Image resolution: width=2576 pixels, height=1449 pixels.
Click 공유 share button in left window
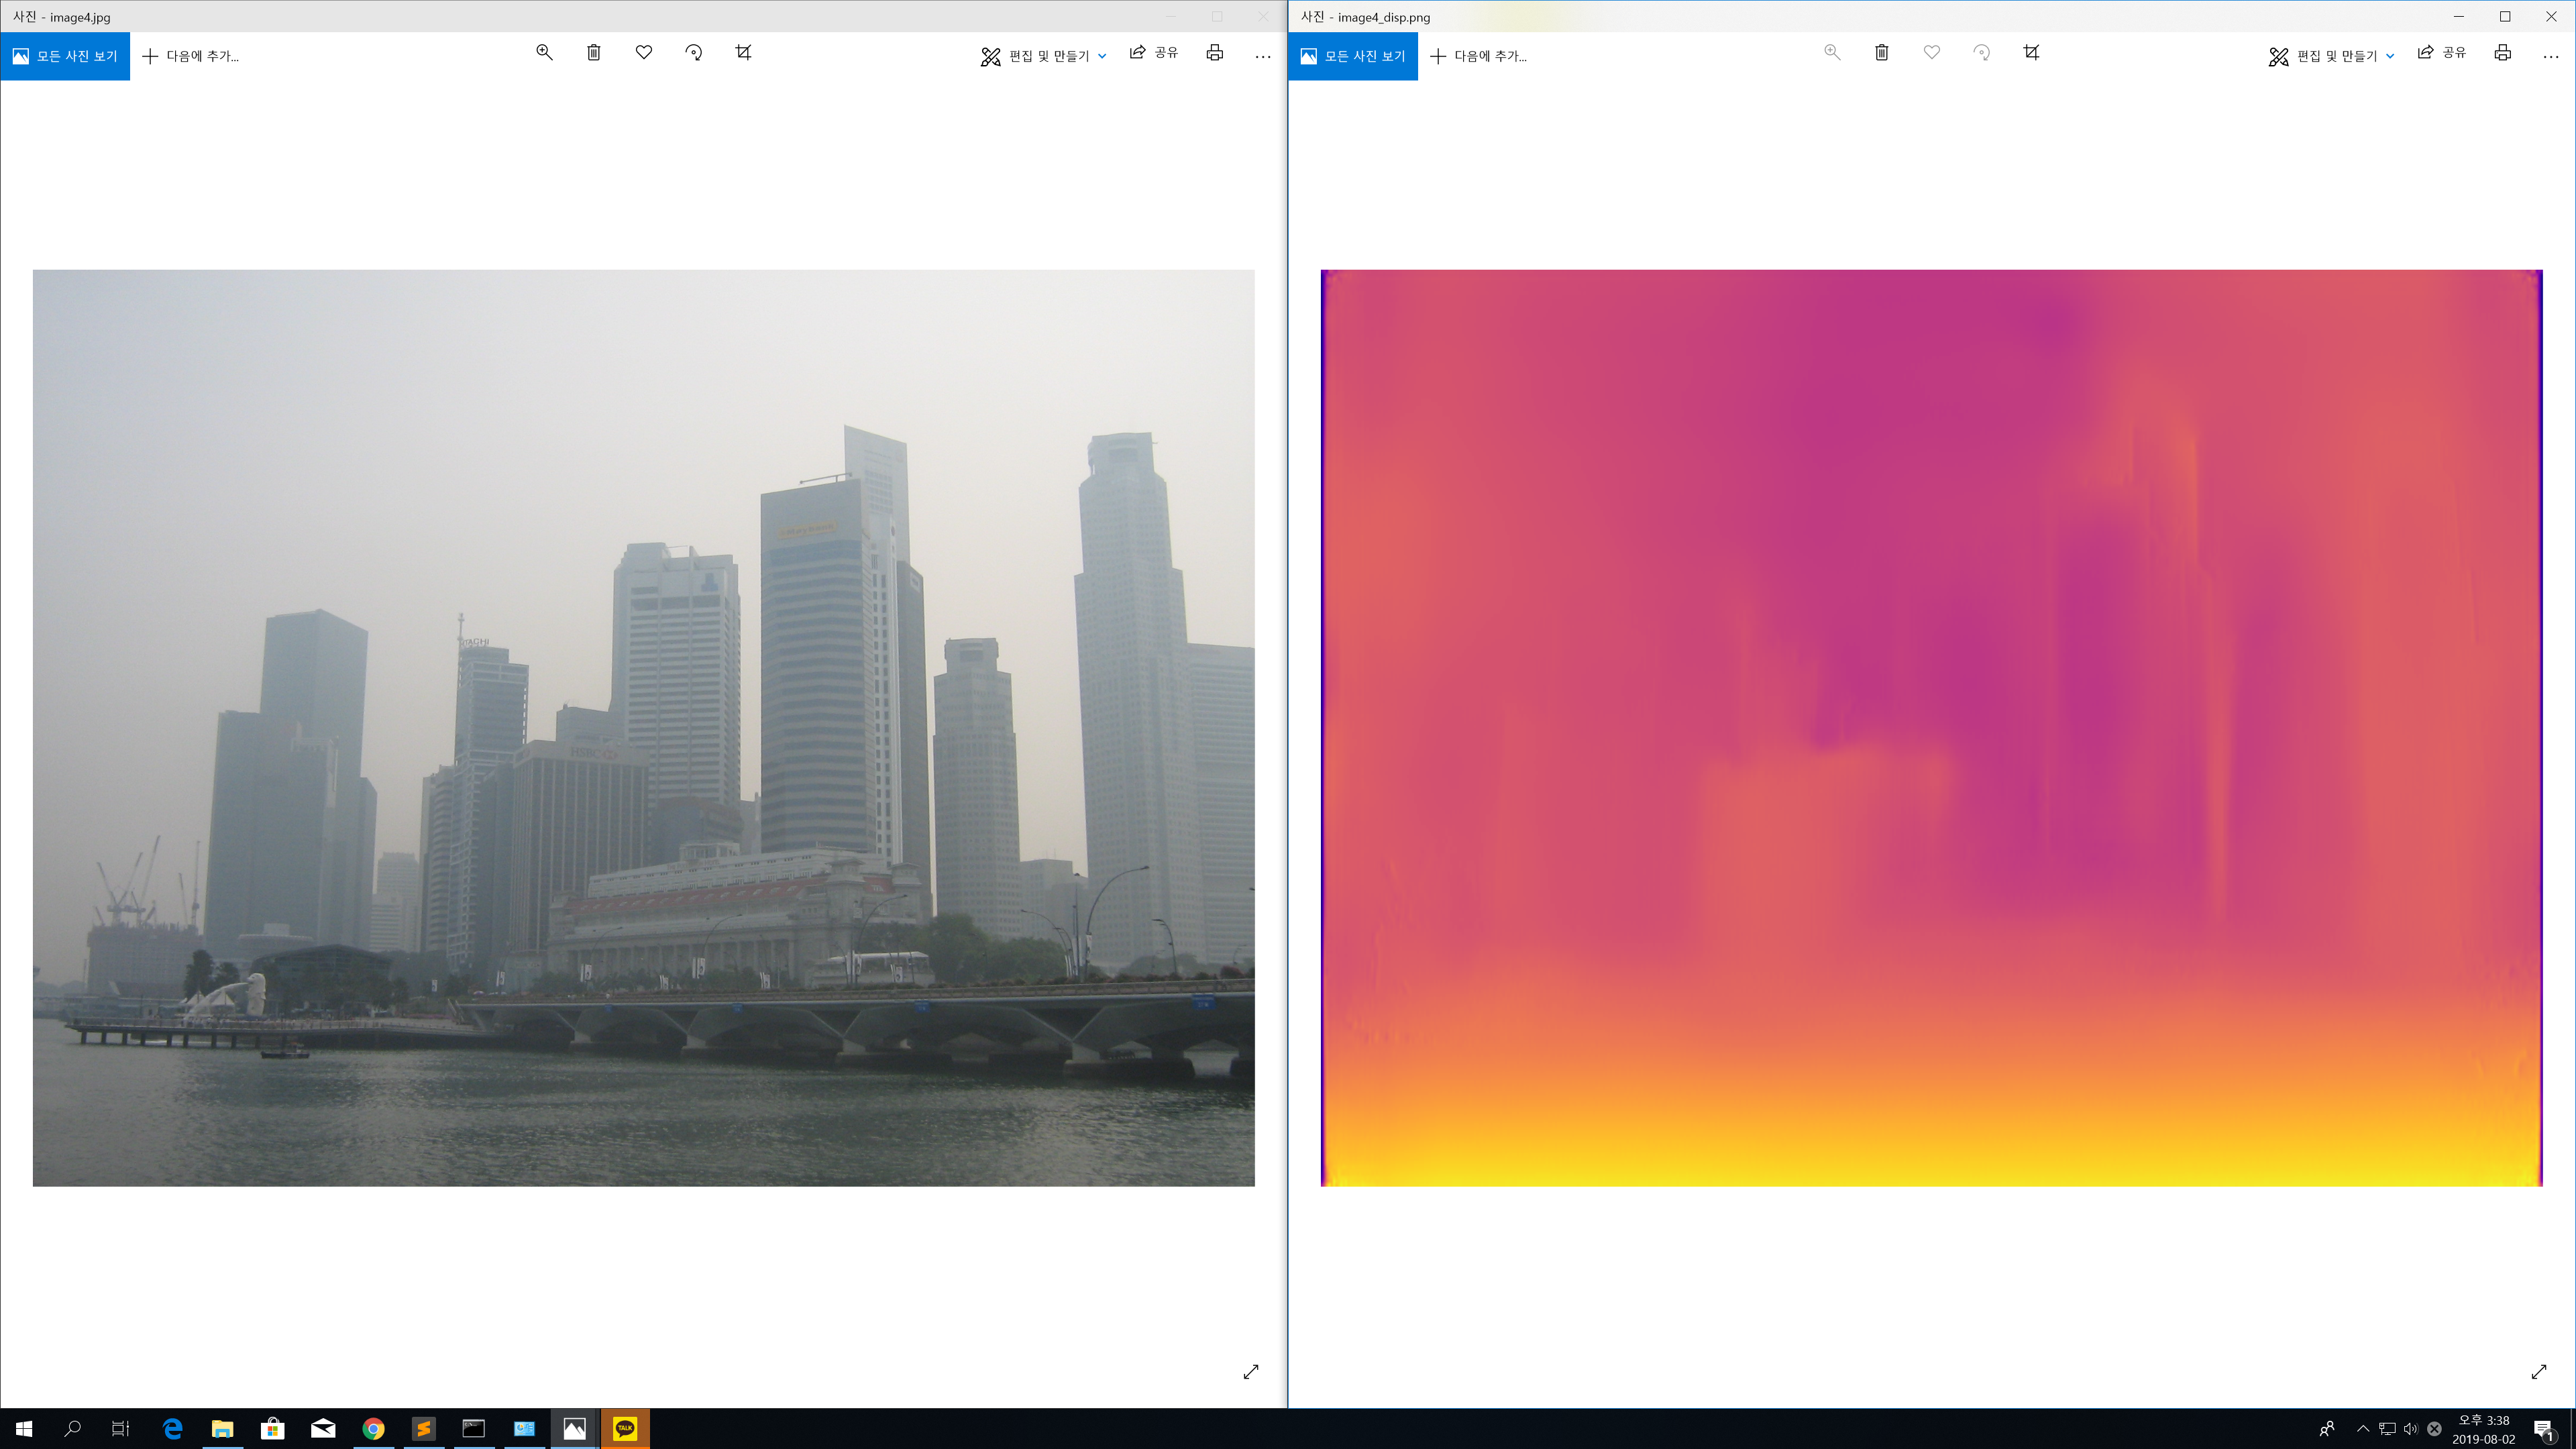click(1154, 53)
